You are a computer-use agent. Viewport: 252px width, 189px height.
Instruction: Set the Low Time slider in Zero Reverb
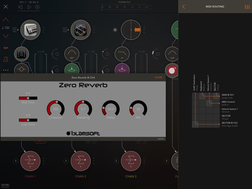28,120
